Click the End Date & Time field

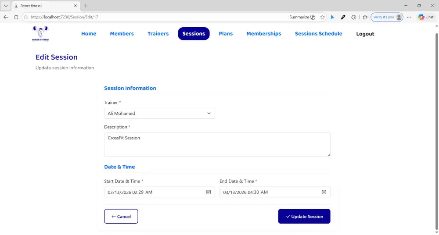coord(275,192)
